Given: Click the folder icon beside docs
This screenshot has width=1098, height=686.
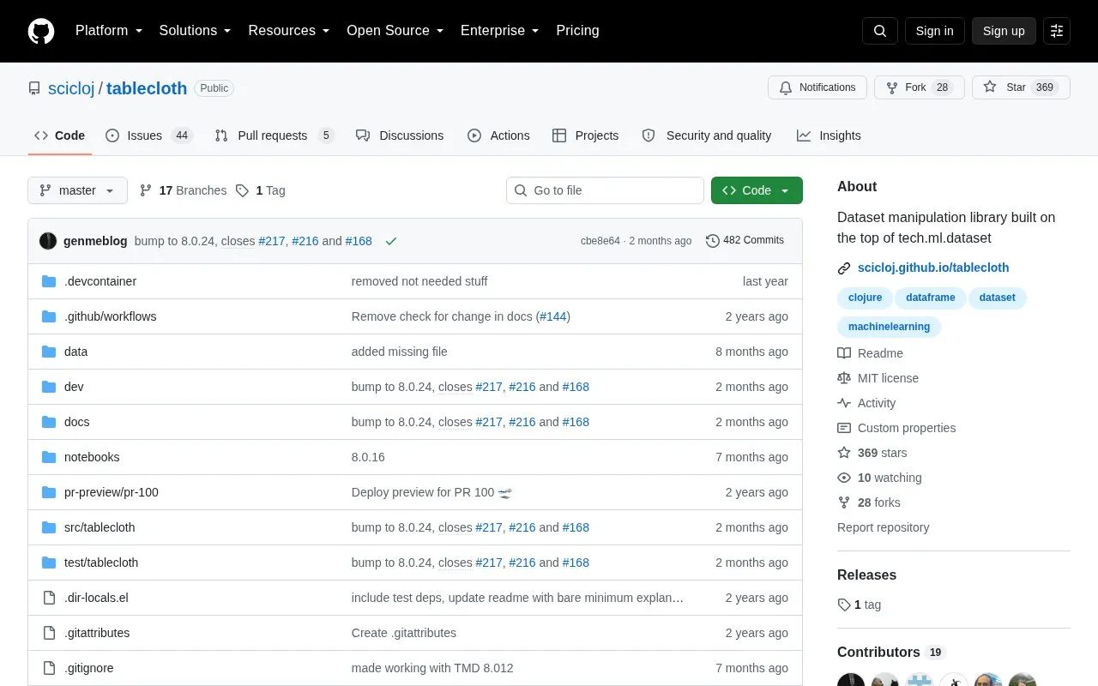Looking at the screenshot, I should pyautogui.click(x=49, y=422).
